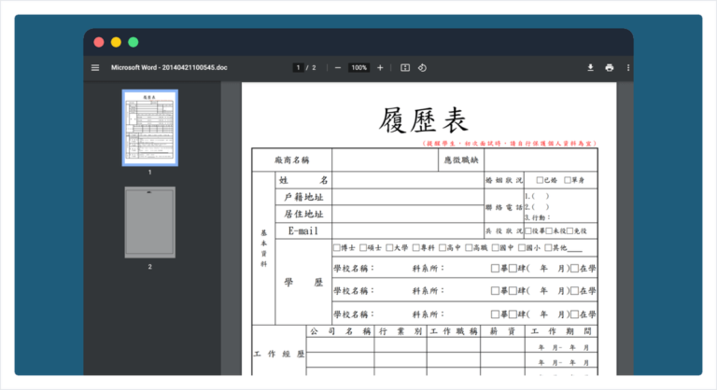This screenshot has width=717, height=390.
Task: Check the 高中 education checkbox
Action: point(443,248)
